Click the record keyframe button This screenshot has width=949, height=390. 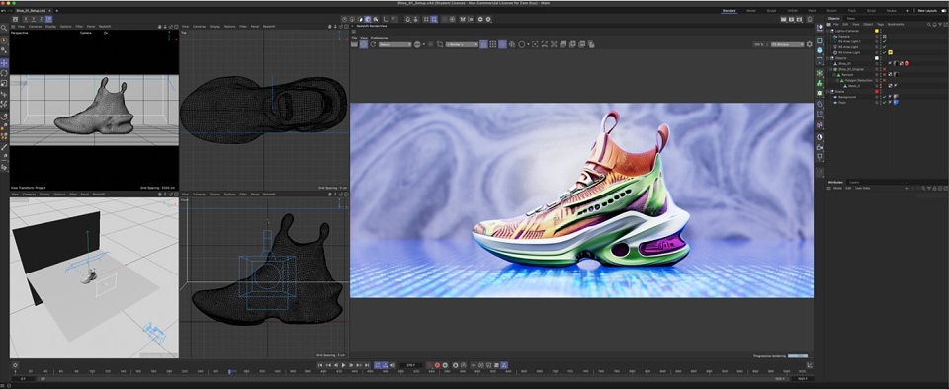click(x=437, y=365)
